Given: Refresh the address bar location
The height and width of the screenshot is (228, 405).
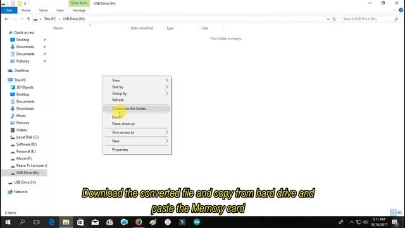Looking at the screenshot, I should click(334, 19).
